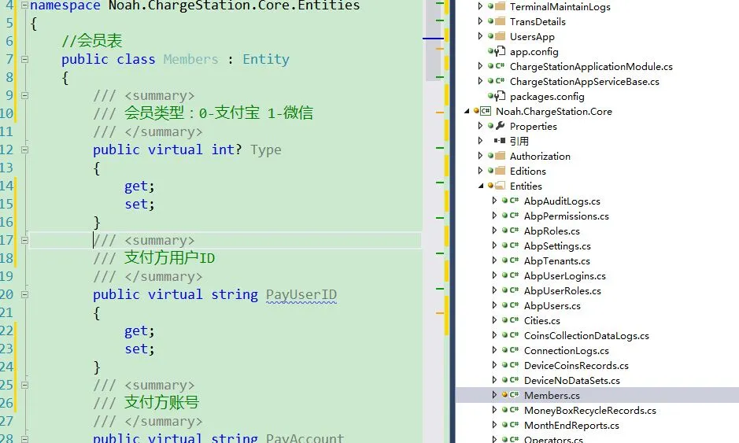Click ChargeStationApplicationModule.cs C# icon
The height and width of the screenshot is (443, 739).
tap(500, 66)
